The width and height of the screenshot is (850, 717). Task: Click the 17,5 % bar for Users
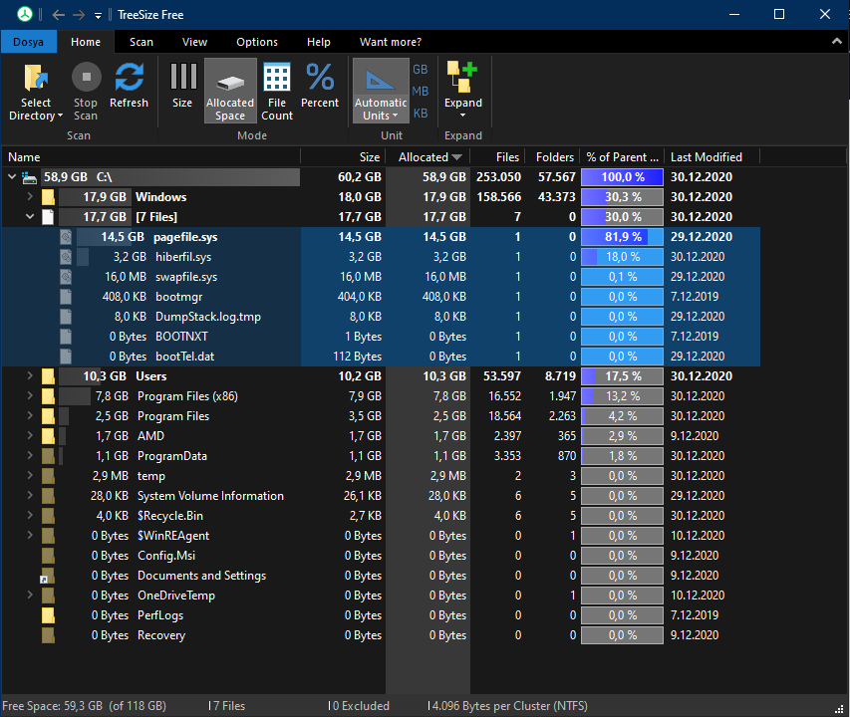pyautogui.click(x=623, y=375)
